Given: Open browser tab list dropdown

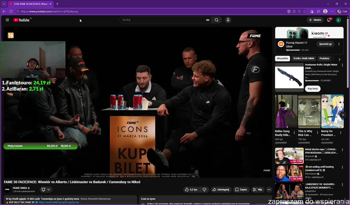Looking at the screenshot, I should click(4, 4).
